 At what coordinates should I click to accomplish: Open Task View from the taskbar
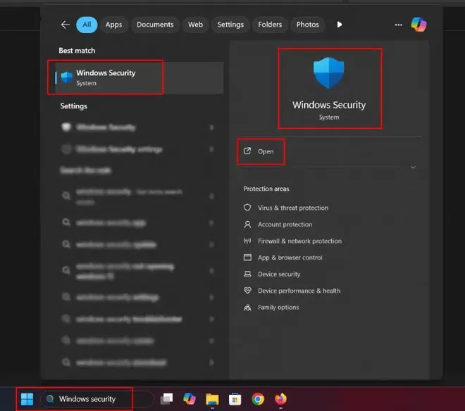[x=167, y=399]
